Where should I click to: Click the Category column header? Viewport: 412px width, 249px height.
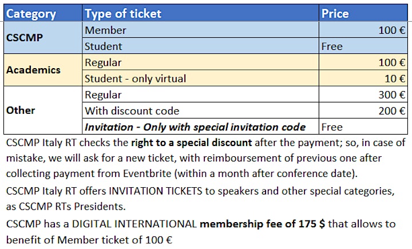(x=43, y=13)
